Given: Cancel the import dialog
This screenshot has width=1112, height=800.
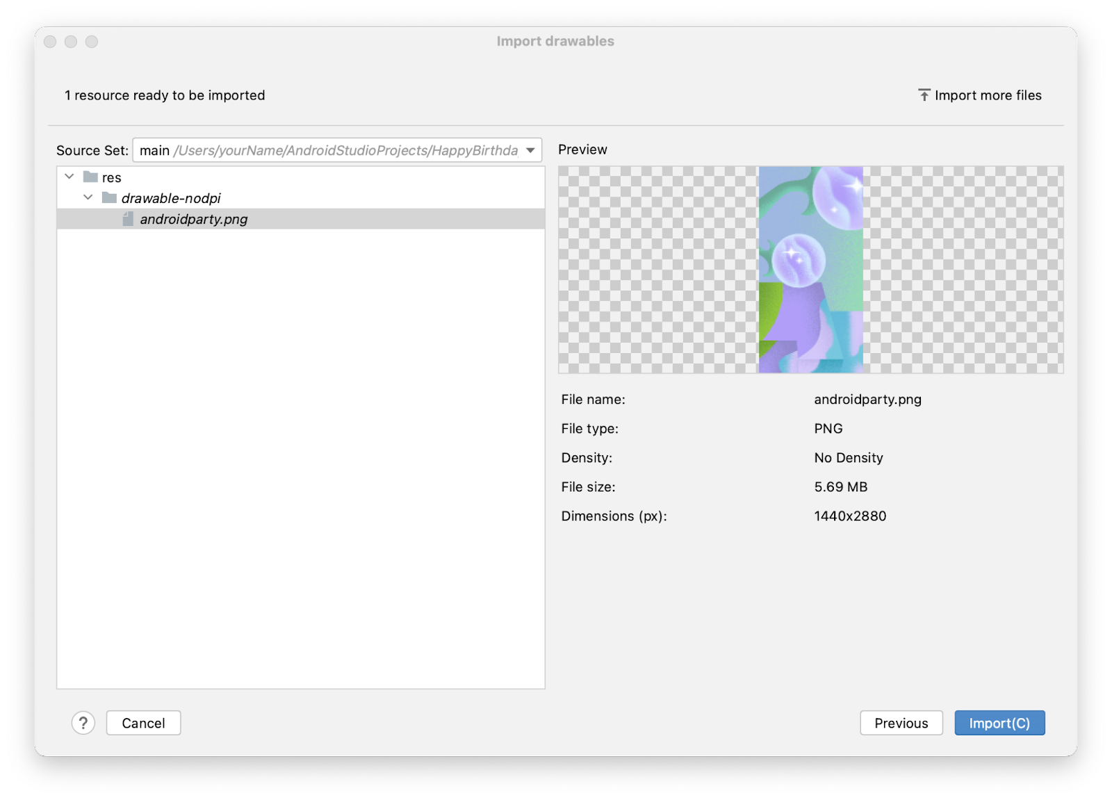Looking at the screenshot, I should tap(143, 723).
